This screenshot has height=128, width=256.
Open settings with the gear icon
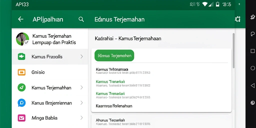(237, 19)
